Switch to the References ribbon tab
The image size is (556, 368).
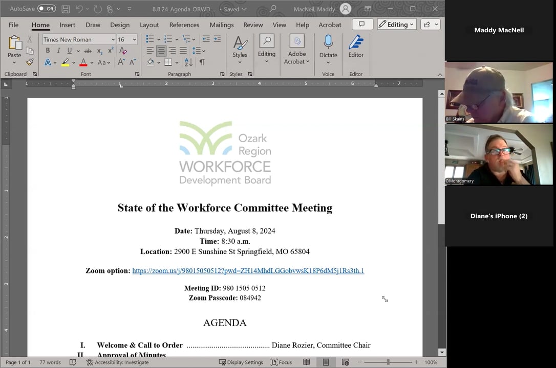[184, 25]
